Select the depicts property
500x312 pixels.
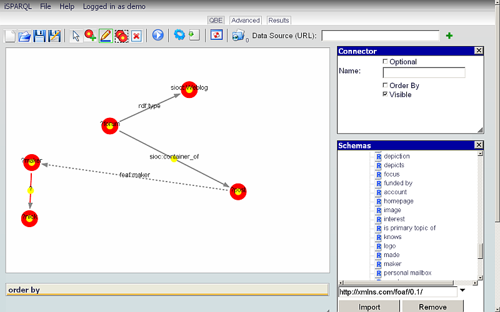coord(394,165)
